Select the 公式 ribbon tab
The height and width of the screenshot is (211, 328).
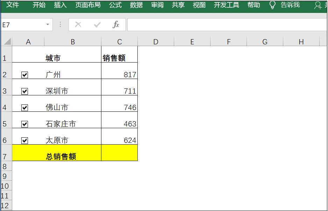(x=115, y=6)
